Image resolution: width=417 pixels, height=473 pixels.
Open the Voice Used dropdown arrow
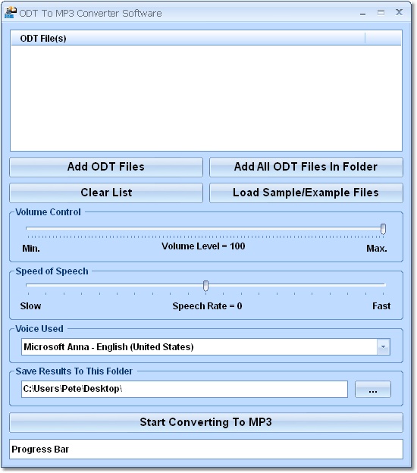click(x=383, y=347)
